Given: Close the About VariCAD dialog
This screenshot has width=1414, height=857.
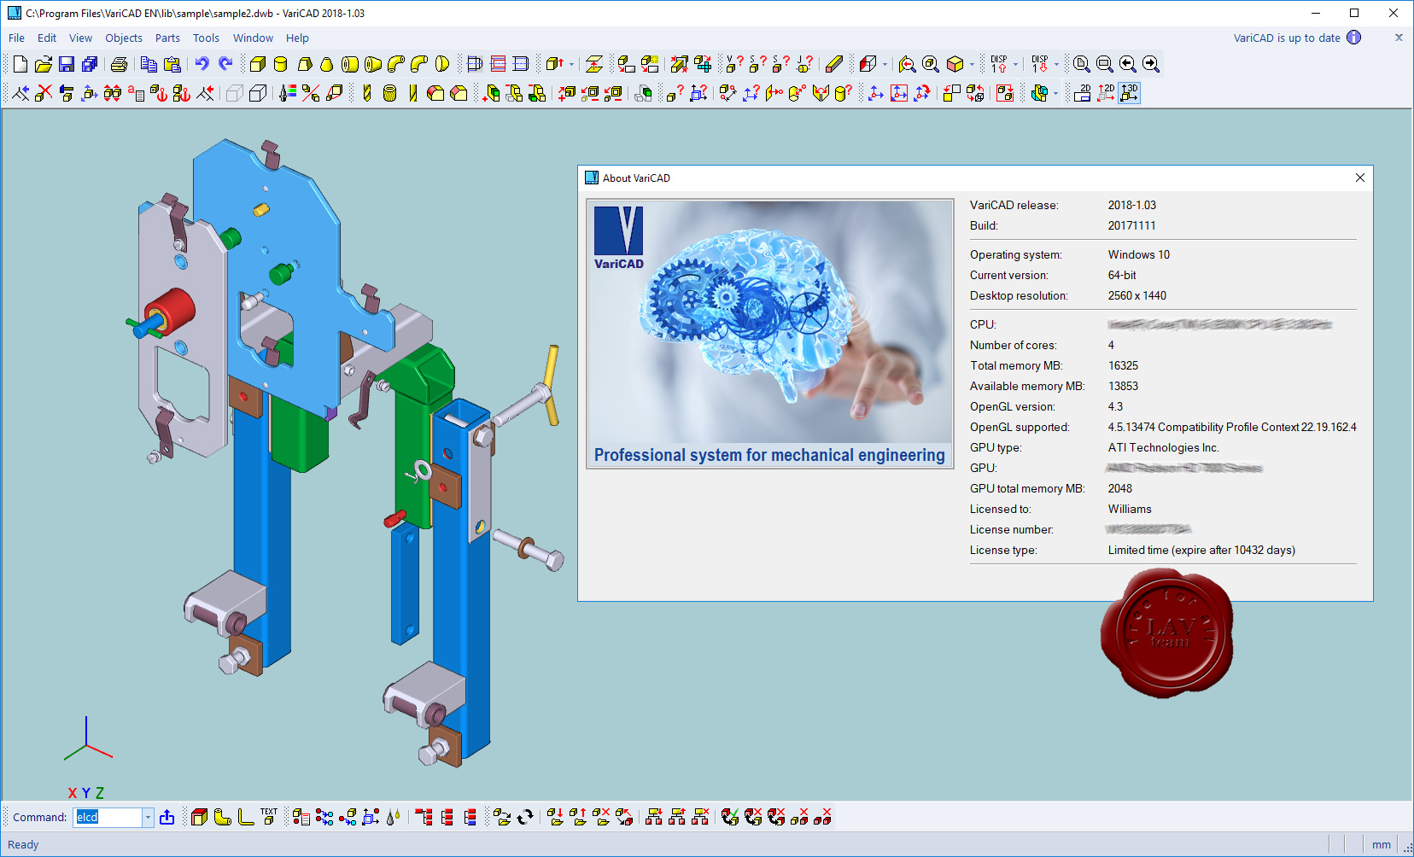Looking at the screenshot, I should (1360, 178).
